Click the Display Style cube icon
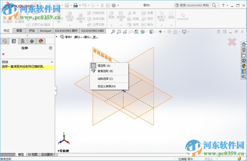 tap(151, 32)
